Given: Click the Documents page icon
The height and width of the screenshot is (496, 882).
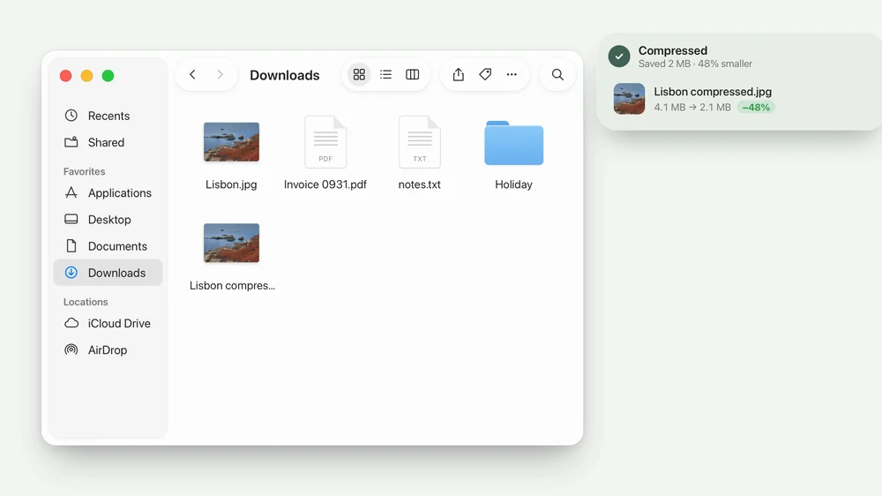Looking at the screenshot, I should pos(71,245).
